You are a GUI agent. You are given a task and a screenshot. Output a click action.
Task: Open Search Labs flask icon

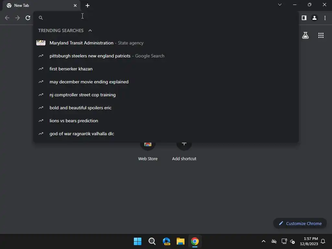pyautogui.click(x=305, y=35)
